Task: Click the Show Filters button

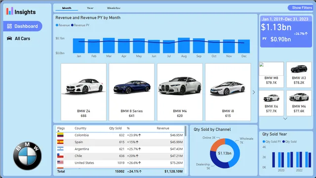Action: tap(301, 8)
